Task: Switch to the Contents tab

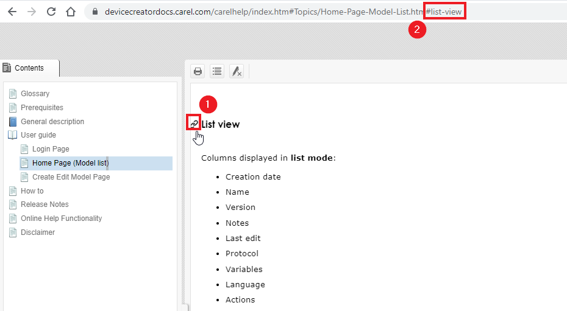Action: coord(29,68)
